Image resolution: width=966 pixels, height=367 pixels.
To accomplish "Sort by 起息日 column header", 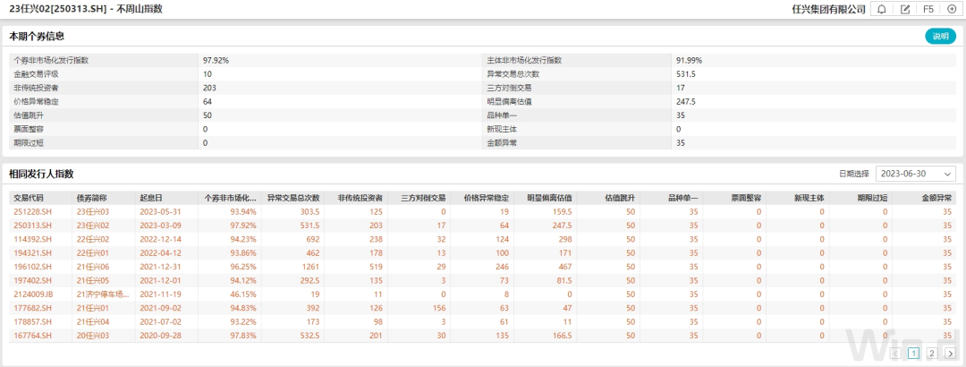I will tap(151, 198).
